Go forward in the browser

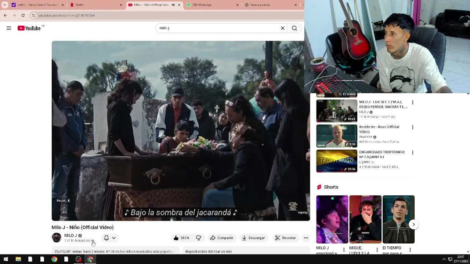coord(14,15)
